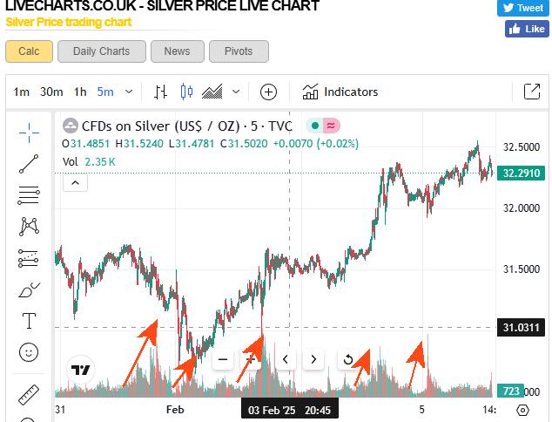Select the brush drawing tool

(x=29, y=289)
